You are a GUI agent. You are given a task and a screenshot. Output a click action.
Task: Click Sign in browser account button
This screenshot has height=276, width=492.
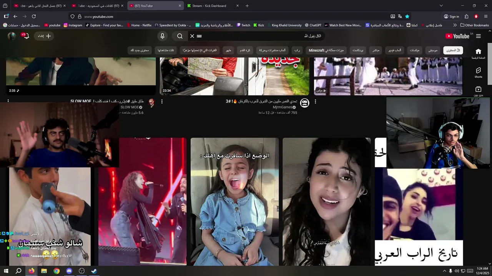pos(452,16)
